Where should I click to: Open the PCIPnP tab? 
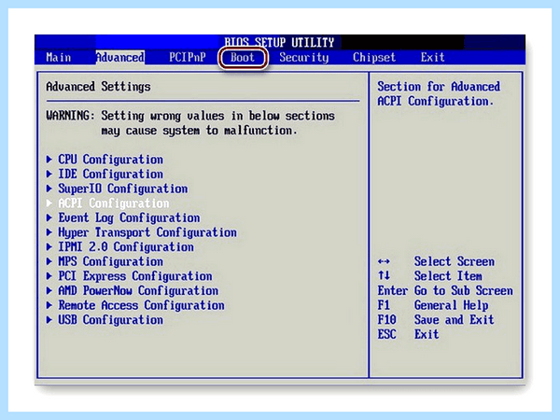(x=188, y=58)
